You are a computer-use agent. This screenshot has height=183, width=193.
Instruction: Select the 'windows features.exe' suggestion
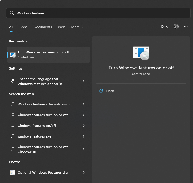point(48,136)
